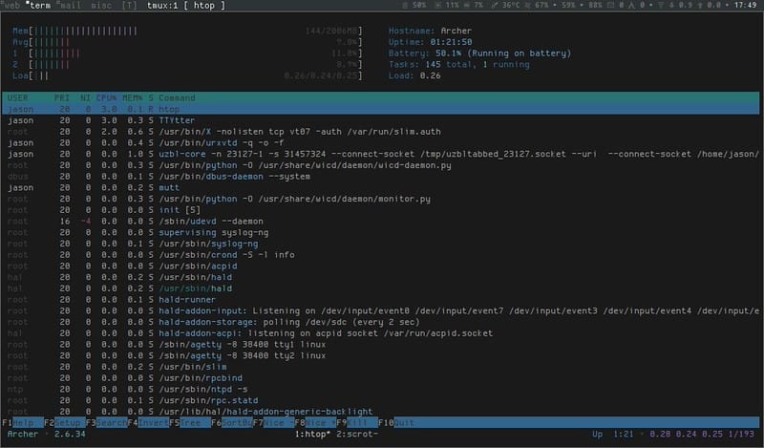
Task: Click F3 Search in htop footer
Action: [x=107, y=422]
